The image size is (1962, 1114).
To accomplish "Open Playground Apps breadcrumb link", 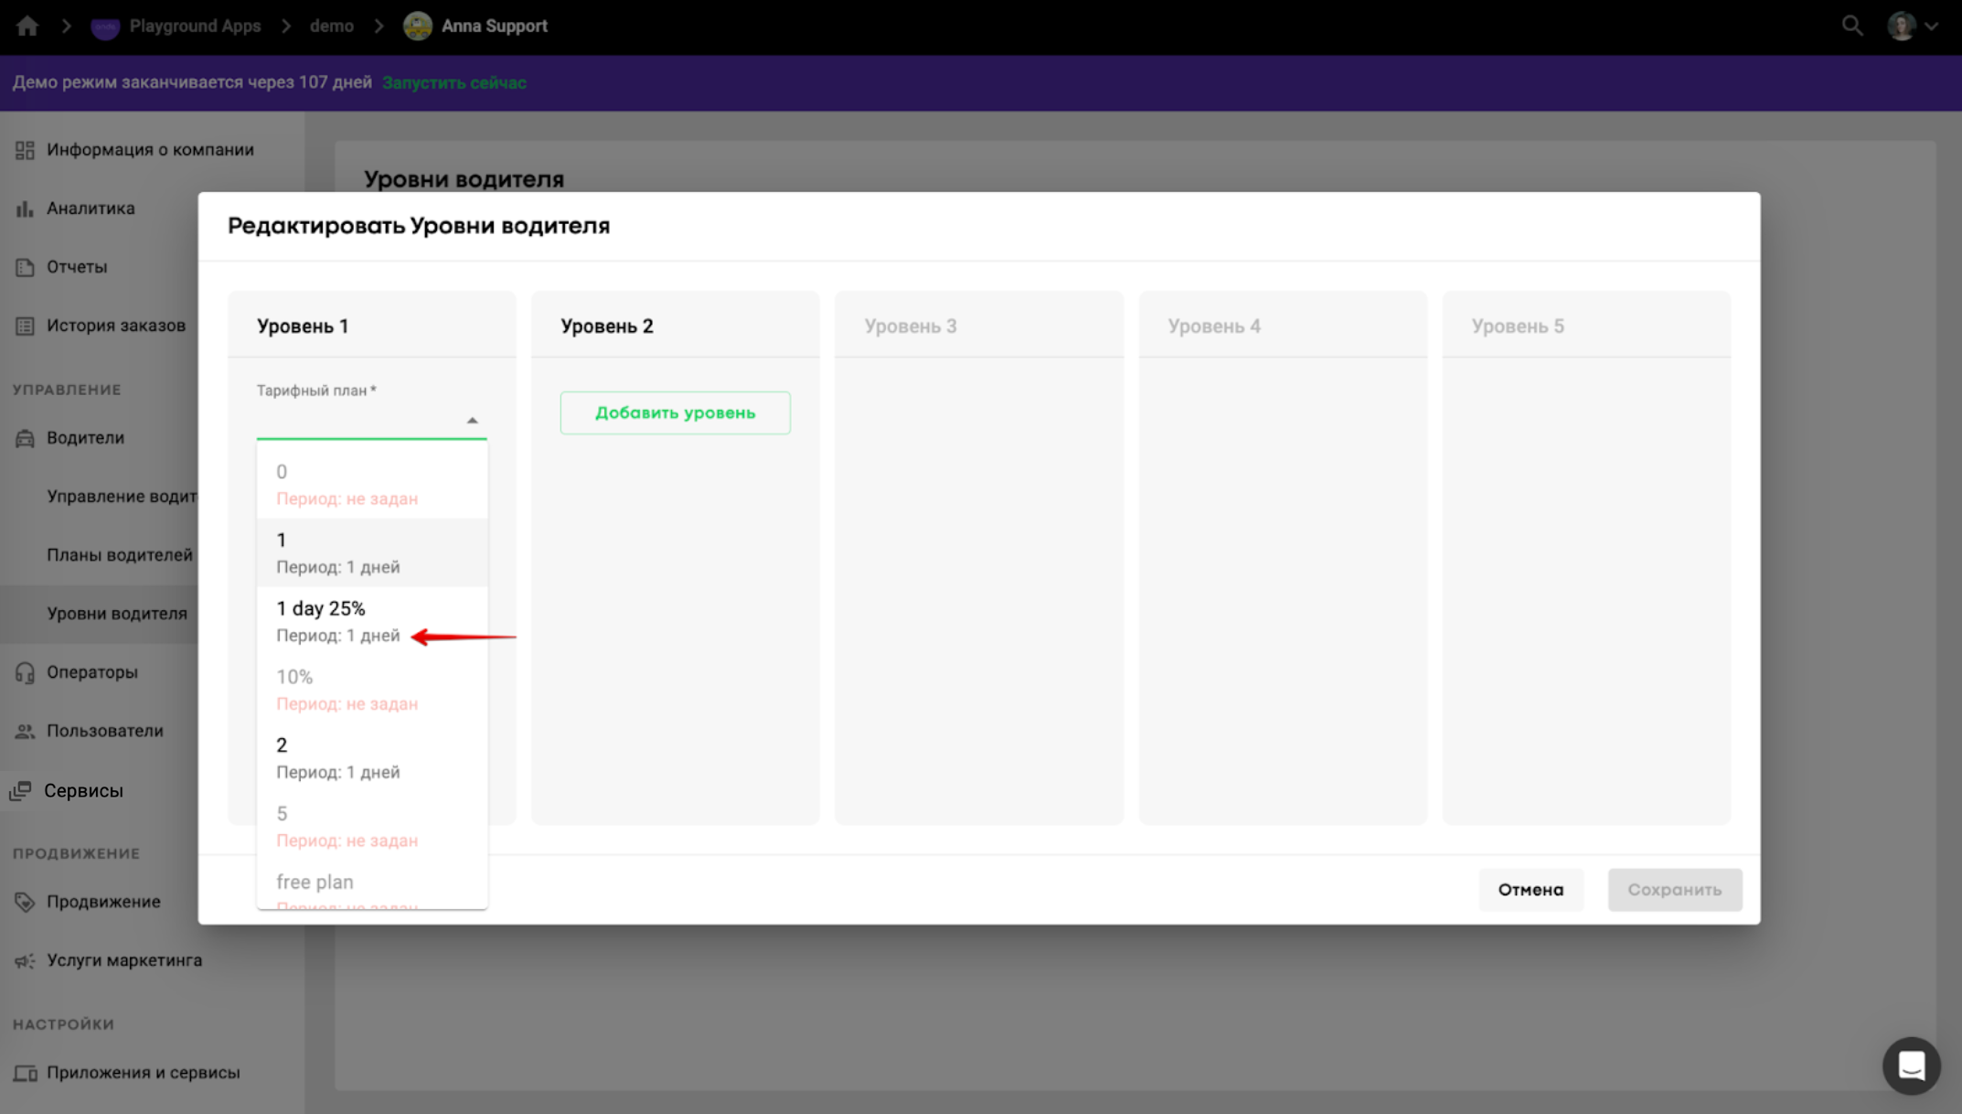I will [x=194, y=26].
